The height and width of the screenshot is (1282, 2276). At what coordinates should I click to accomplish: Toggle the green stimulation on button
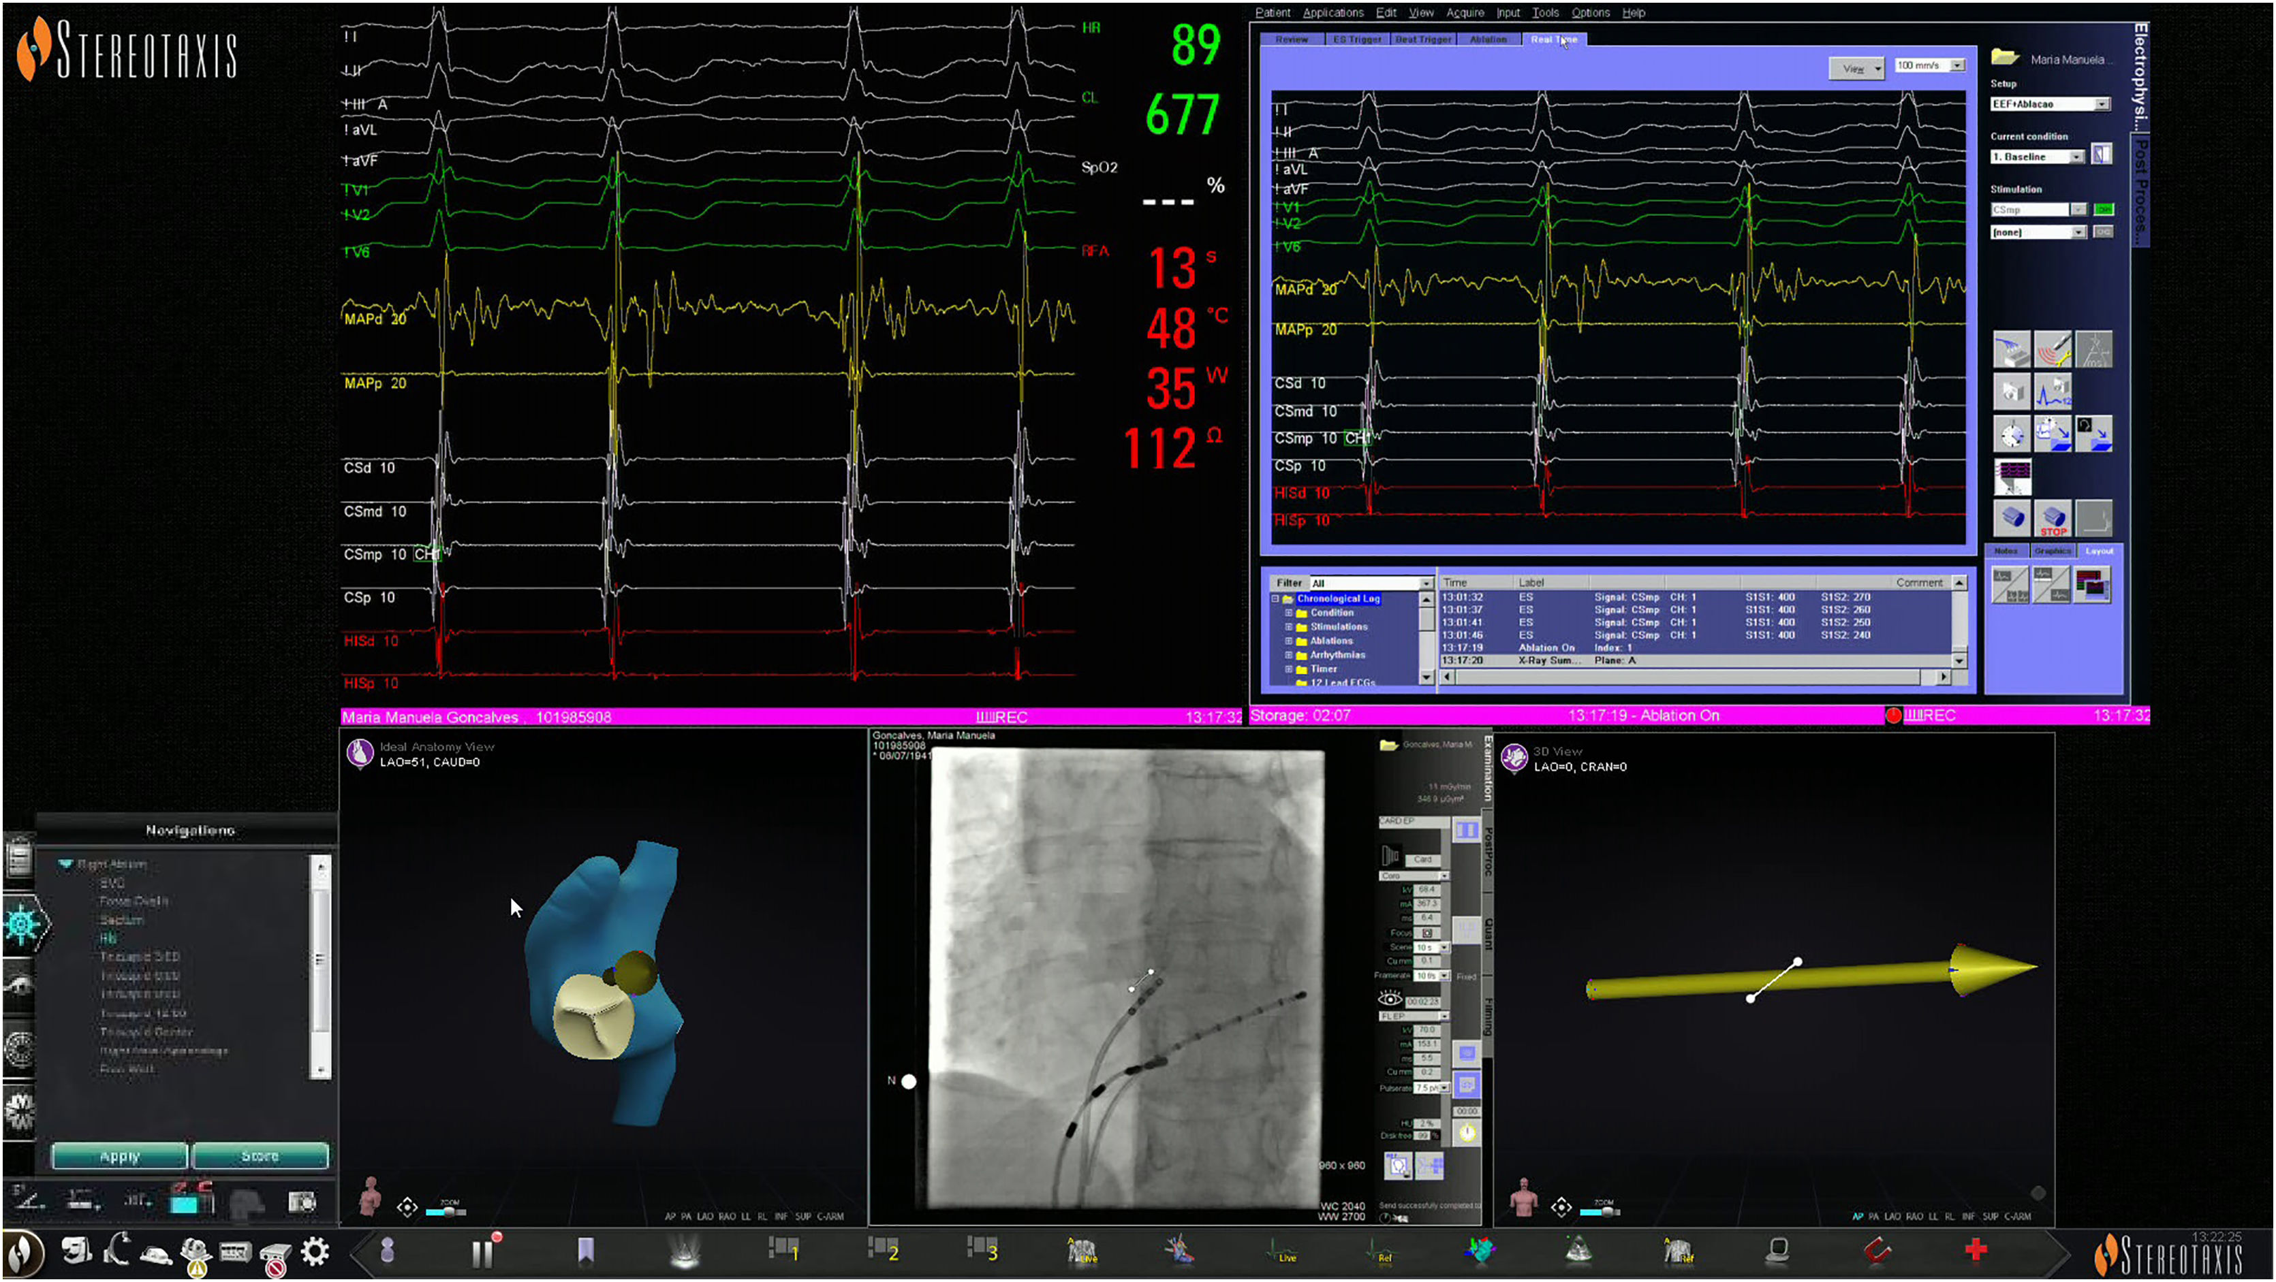click(x=2103, y=209)
